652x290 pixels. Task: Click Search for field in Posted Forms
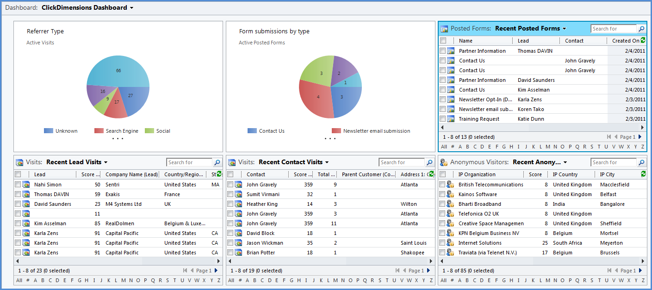click(x=614, y=29)
